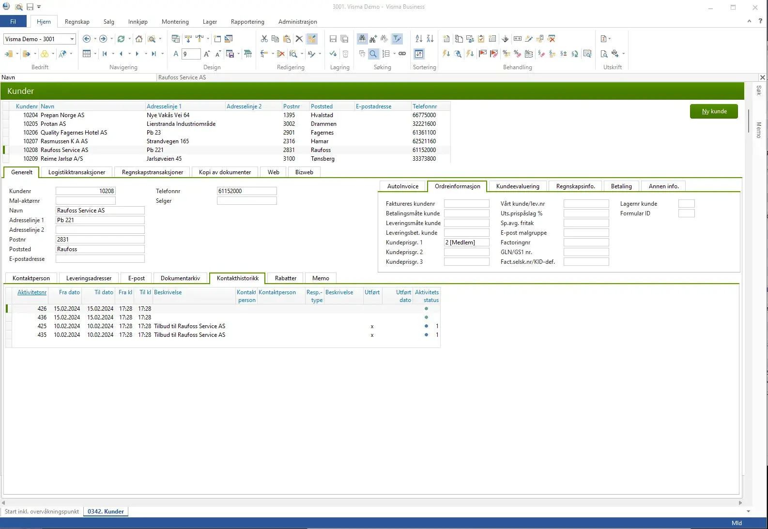This screenshot has width=768, height=529.
Task: Click the back navigation arrow icon
Action: coord(87,39)
